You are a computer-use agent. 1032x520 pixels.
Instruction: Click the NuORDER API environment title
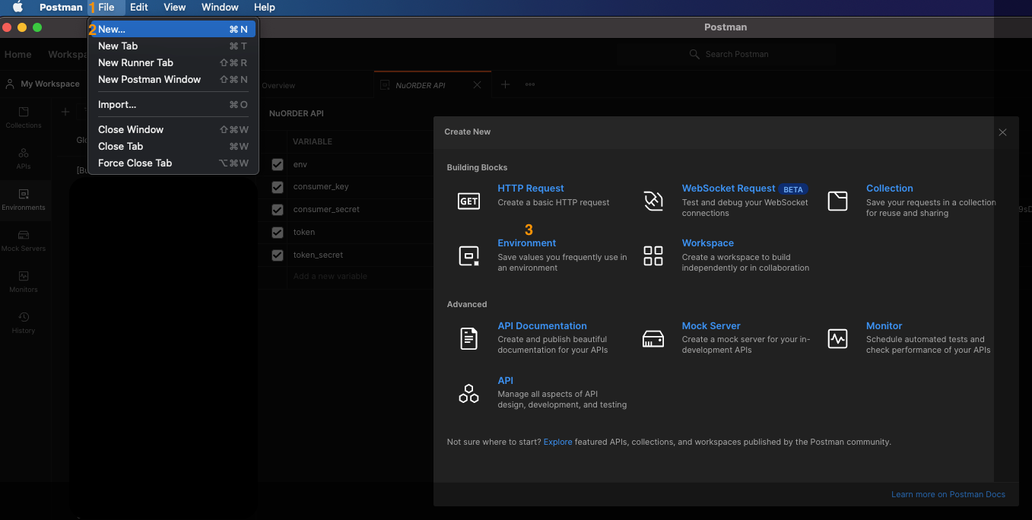coord(297,113)
